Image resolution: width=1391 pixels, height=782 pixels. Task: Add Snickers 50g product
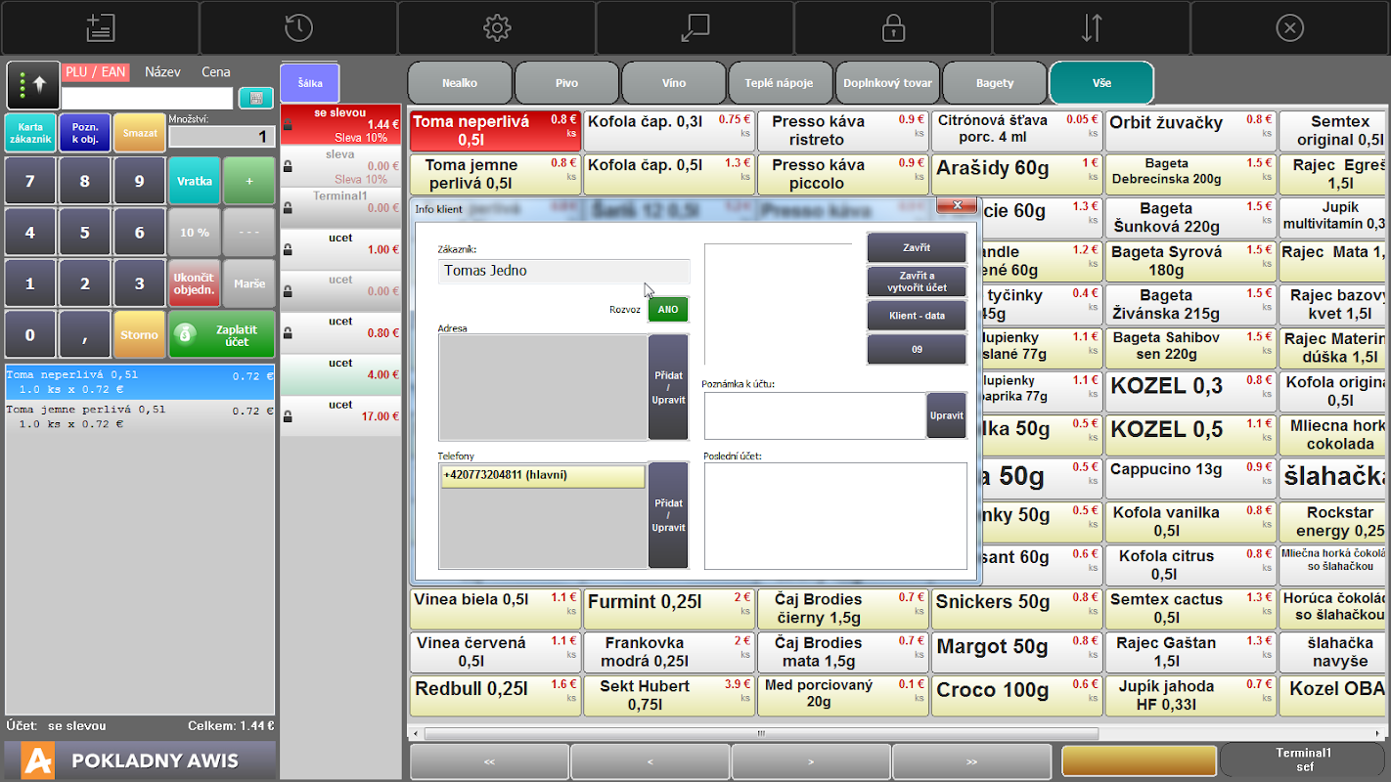pyautogui.click(x=1016, y=608)
